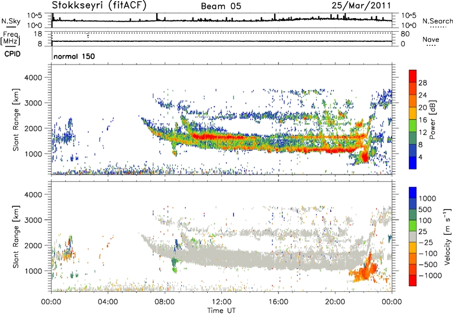
Task: Click the 'N.Sky' legend label
Action: coord(11,21)
